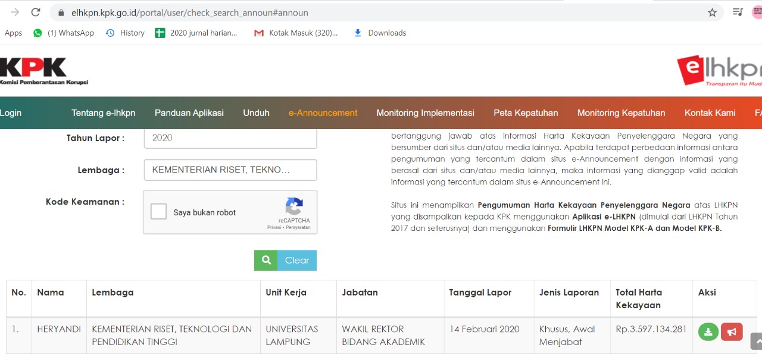Download HERYANDI's report with green icon
The image size is (762, 357).
point(708,332)
